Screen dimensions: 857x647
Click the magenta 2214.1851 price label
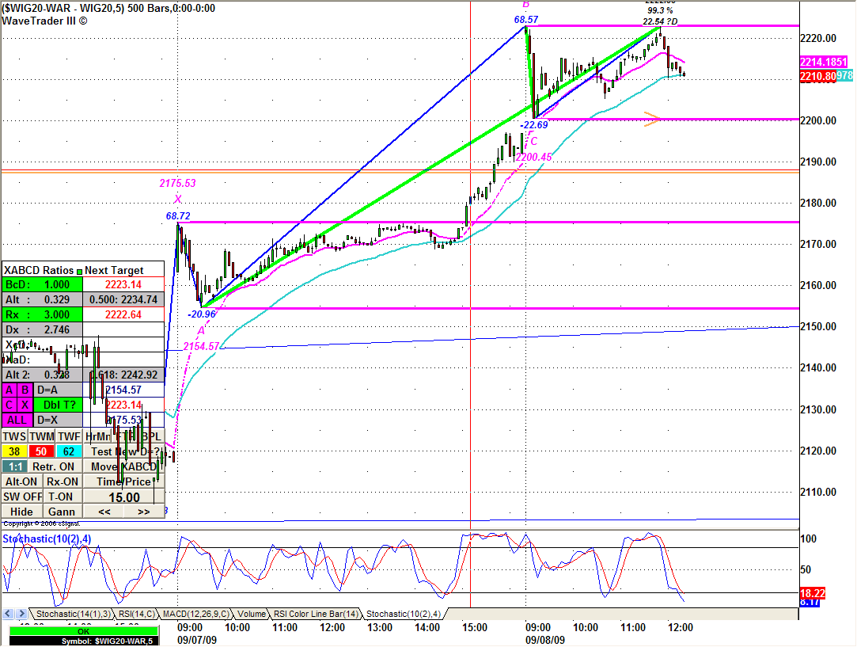pyautogui.click(x=823, y=62)
